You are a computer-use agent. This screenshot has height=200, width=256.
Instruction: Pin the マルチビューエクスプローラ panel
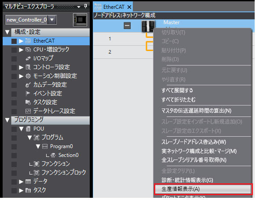[85, 6]
